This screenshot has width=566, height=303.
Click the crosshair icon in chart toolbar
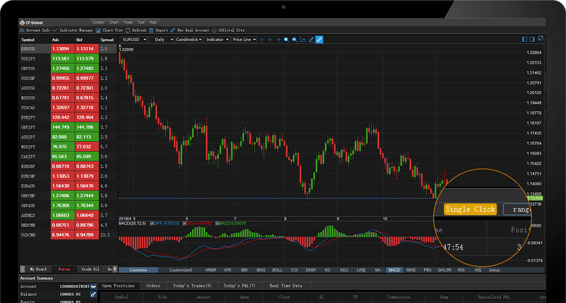(262, 39)
